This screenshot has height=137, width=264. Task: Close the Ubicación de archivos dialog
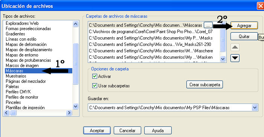click(x=261, y=6)
